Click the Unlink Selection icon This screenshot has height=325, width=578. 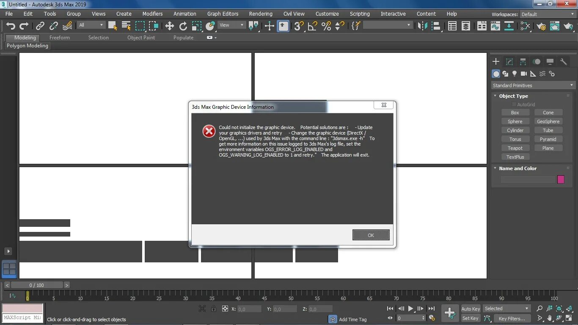pyautogui.click(x=54, y=26)
